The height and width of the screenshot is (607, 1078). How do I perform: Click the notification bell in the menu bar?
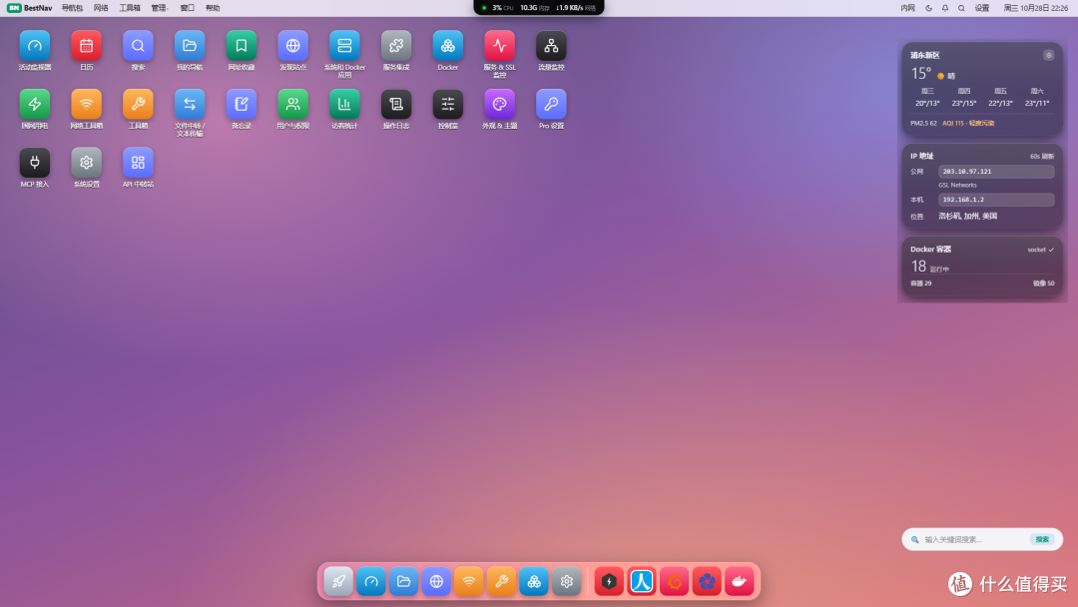click(944, 8)
